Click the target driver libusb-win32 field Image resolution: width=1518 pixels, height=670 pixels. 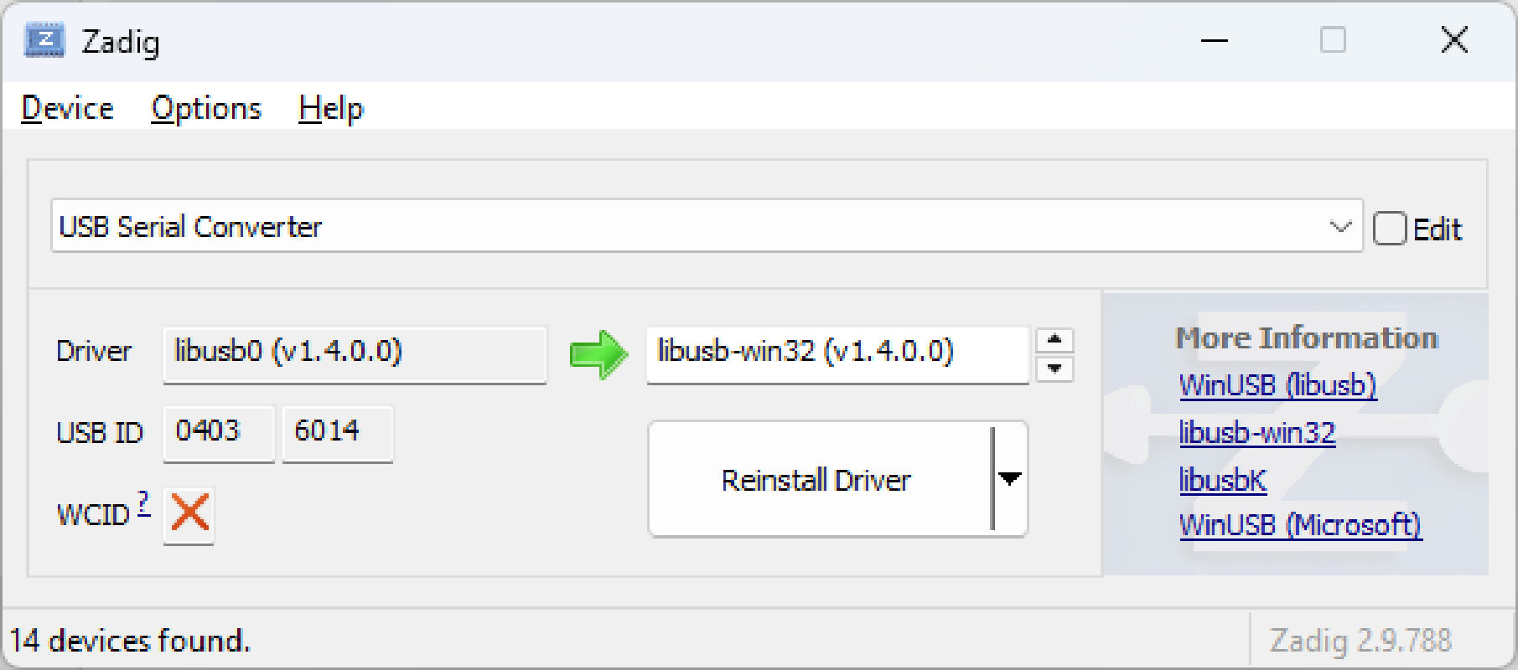pyautogui.click(x=837, y=354)
